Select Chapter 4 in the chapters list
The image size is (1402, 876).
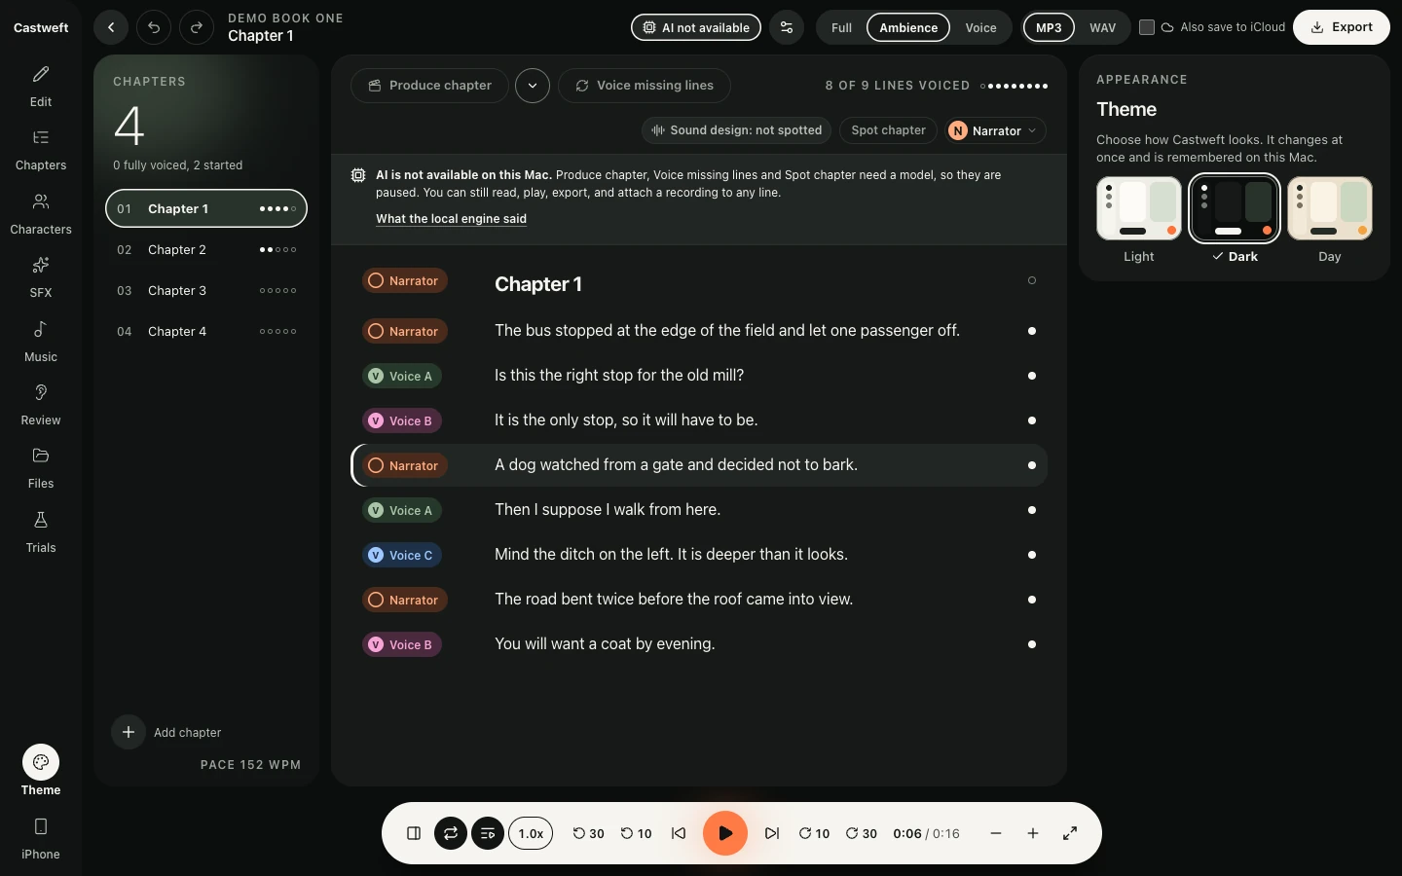206,332
